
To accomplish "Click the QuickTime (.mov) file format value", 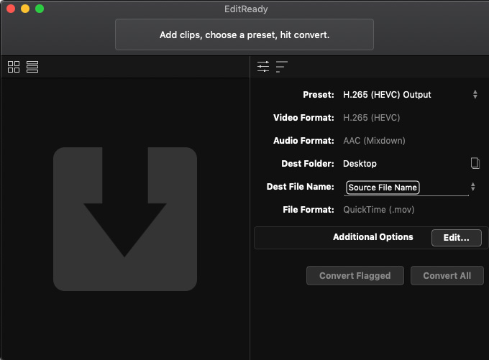I will click(x=378, y=209).
